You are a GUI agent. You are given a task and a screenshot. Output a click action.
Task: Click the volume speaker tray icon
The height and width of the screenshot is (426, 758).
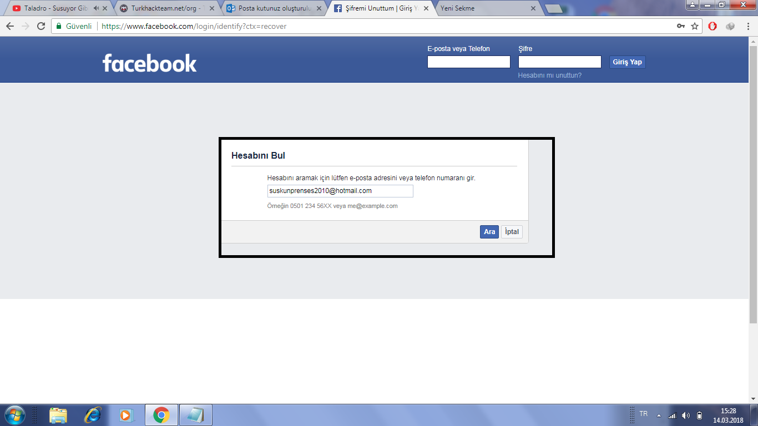click(686, 415)
